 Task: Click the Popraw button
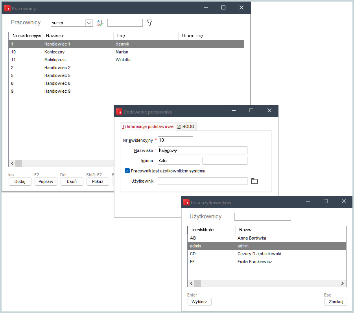pyautogui.click(x=46, y=181)
